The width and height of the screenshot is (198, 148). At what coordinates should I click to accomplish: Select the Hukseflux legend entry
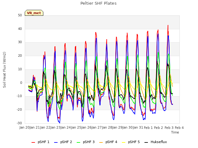(x=156, y=142)
